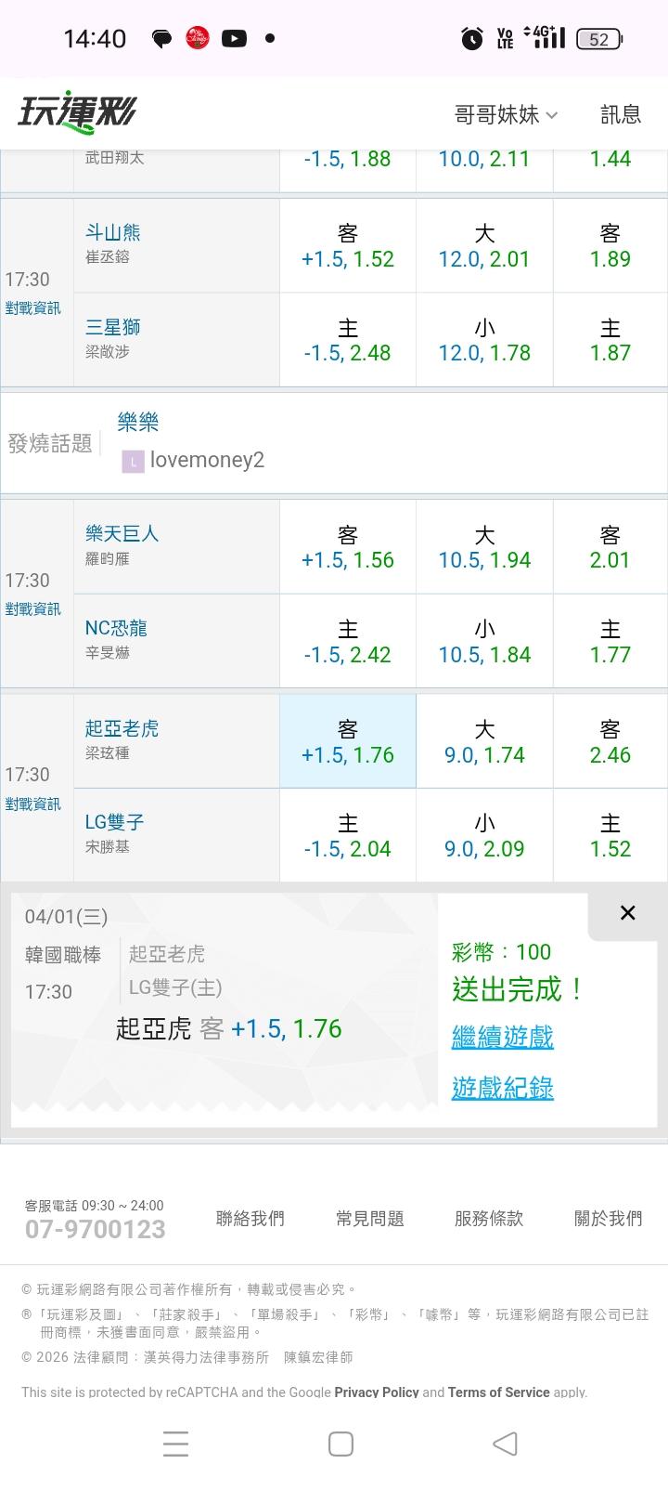Open the Android recent apps menu icon
The height and width of the screenshot is (1490, 668).
tap(176, 1444)
